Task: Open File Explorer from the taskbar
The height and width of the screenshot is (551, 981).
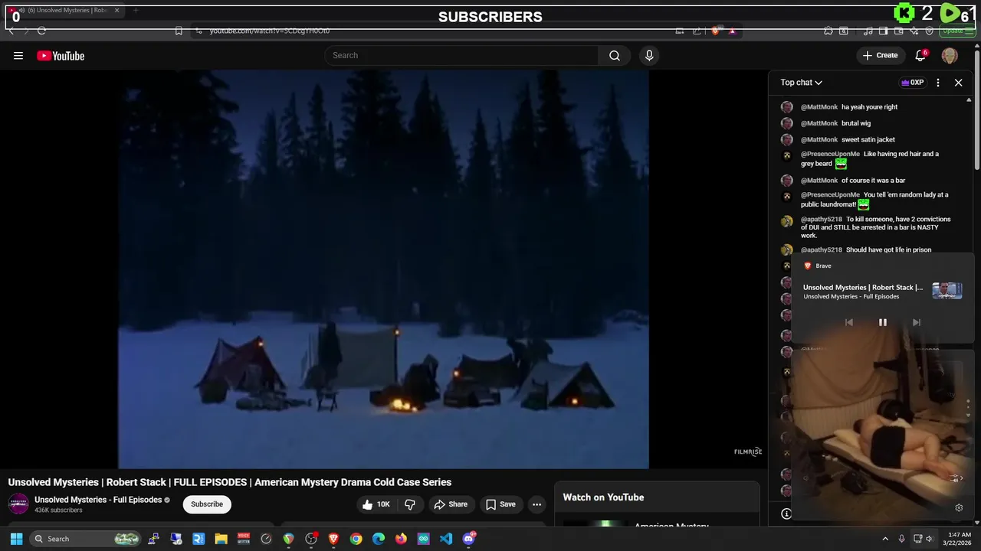Action: [x=221, y=539]
